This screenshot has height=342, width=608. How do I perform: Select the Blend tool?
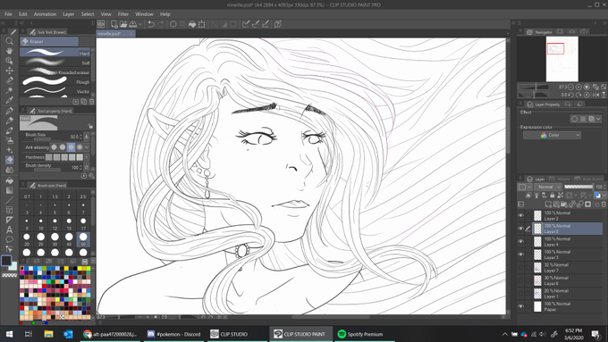point(9,170)
